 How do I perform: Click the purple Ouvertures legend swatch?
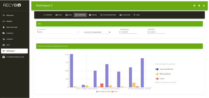pyautogui.click(x=97, y=92)
